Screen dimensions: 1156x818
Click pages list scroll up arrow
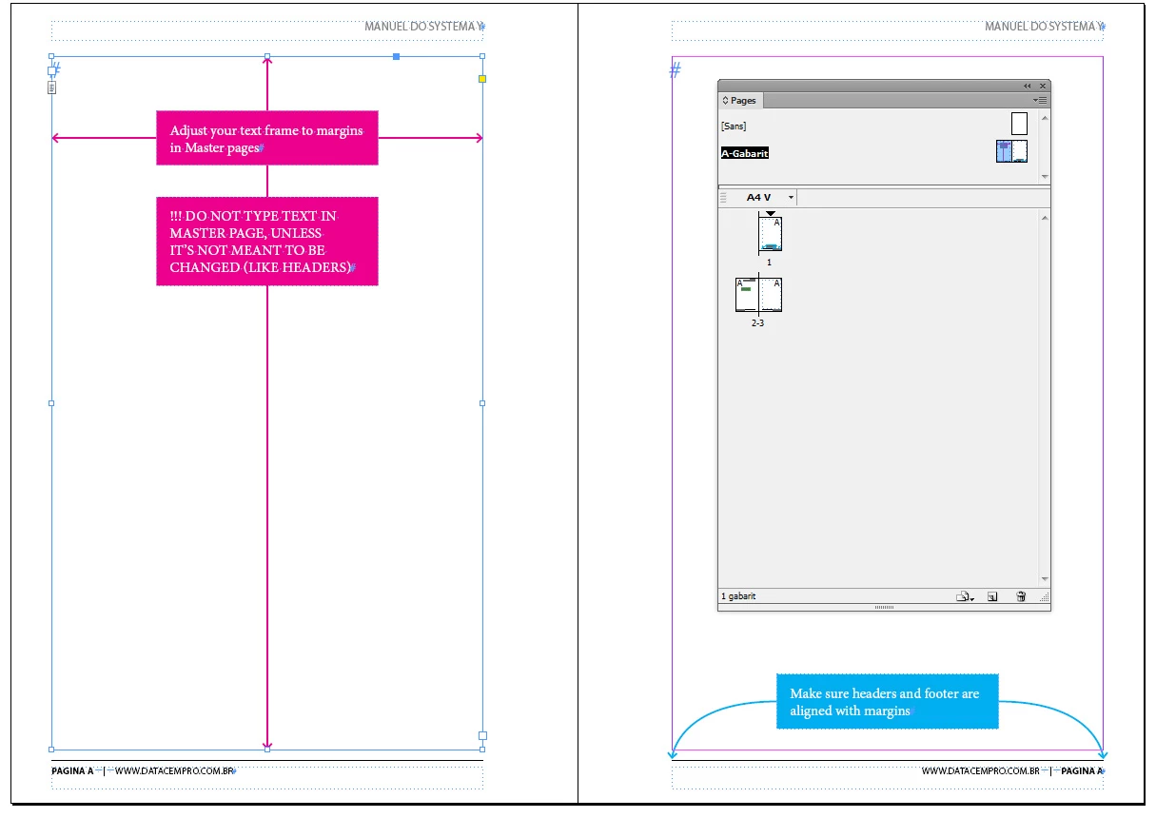1045,218
